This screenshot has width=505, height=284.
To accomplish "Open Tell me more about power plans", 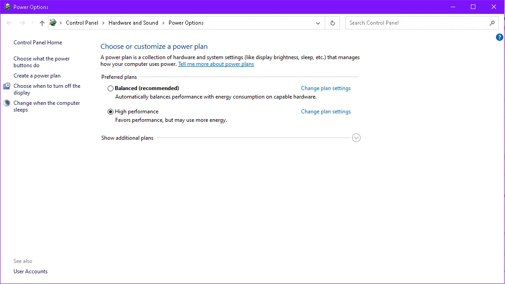I will 216,64.
